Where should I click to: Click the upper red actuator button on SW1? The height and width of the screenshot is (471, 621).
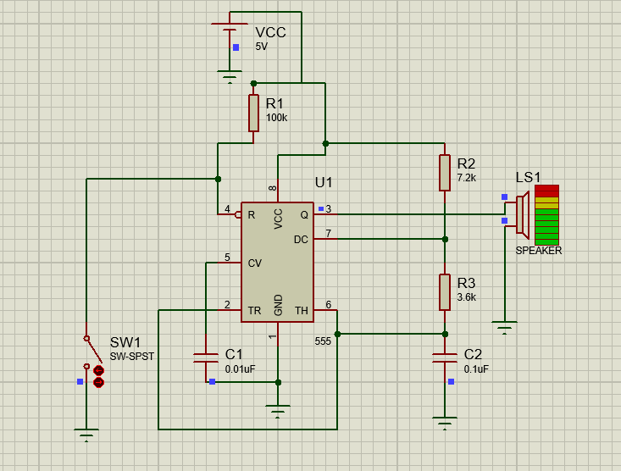pyautogui.click(x=98, y=370)
